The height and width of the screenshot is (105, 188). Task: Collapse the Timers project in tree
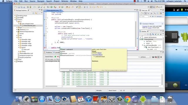[x=15, y=20]
